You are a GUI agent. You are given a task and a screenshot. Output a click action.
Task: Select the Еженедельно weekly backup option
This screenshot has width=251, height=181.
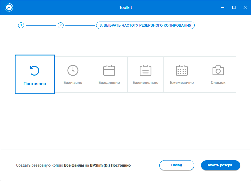point(146,74)
